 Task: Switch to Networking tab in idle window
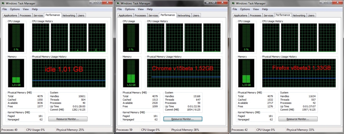click(69, 16)
